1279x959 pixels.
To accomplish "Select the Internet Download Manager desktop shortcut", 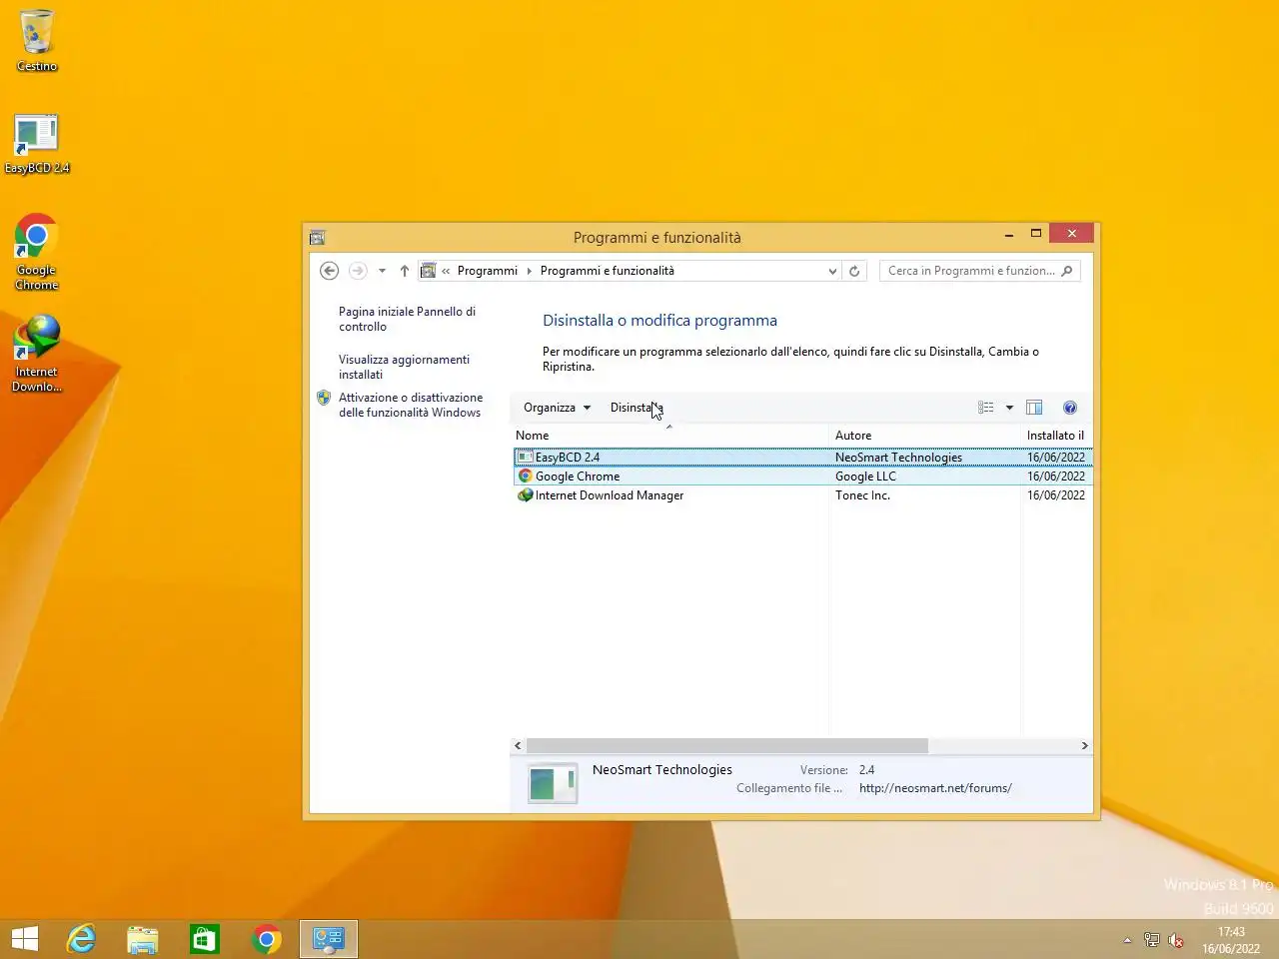I will tap(37, 354).
